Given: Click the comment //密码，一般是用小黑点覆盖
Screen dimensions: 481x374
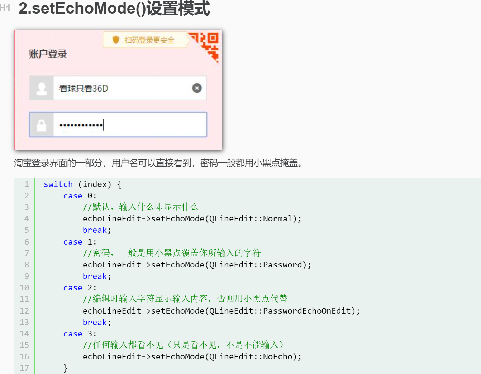Looking at the screenshot, I should pyautogui.click(x=172, y=253).
